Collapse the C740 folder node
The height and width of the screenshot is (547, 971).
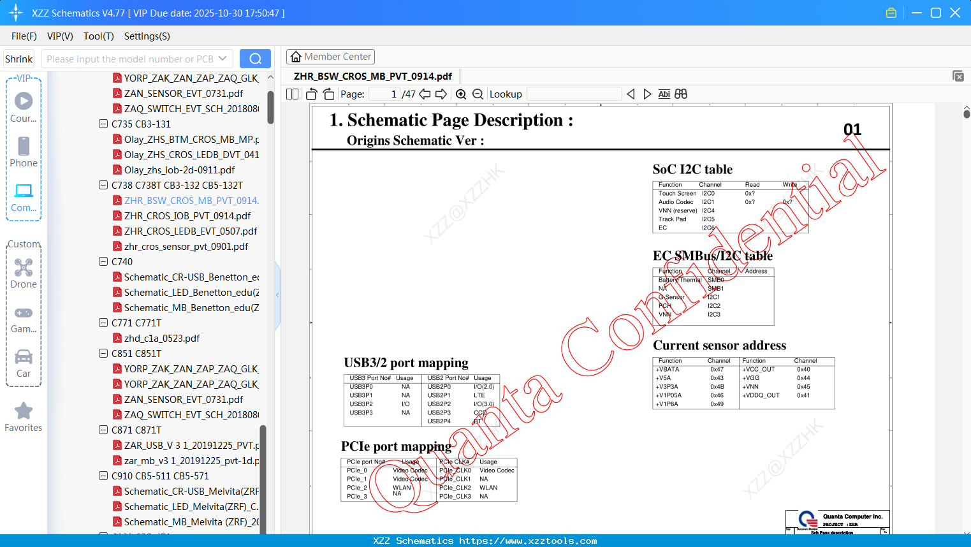103,261
